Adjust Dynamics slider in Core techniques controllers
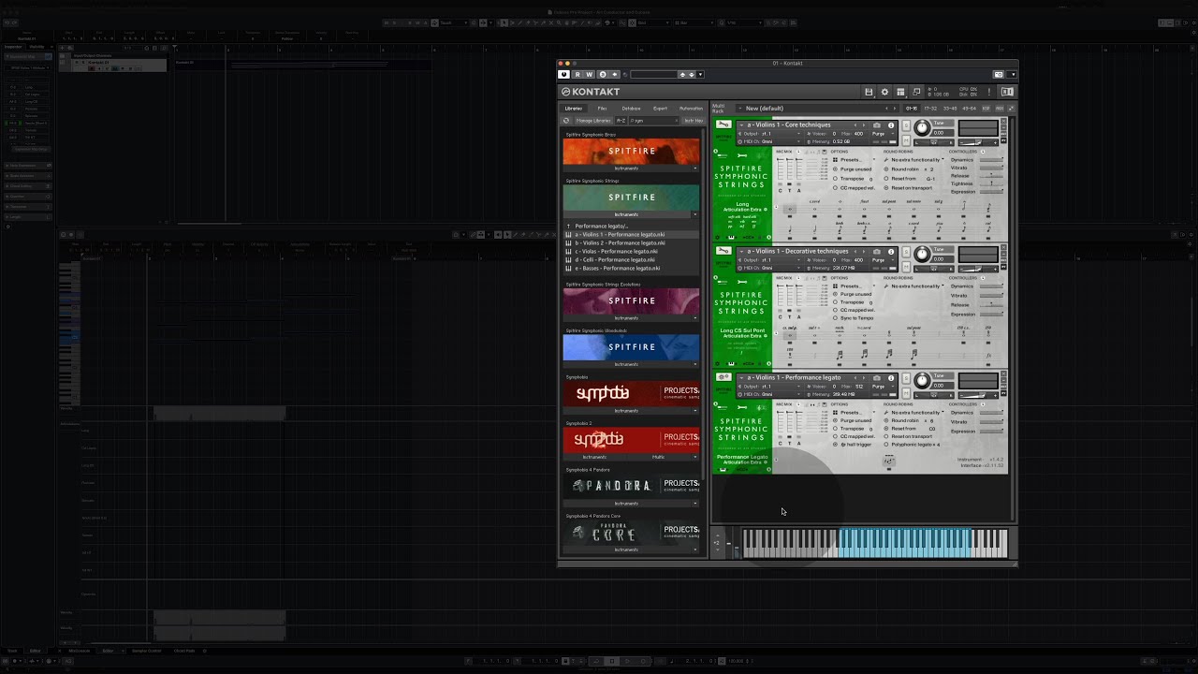Image resolution: width=1198 pixels, height=674 pixels. pyautogui.click(x=991, y=160)
